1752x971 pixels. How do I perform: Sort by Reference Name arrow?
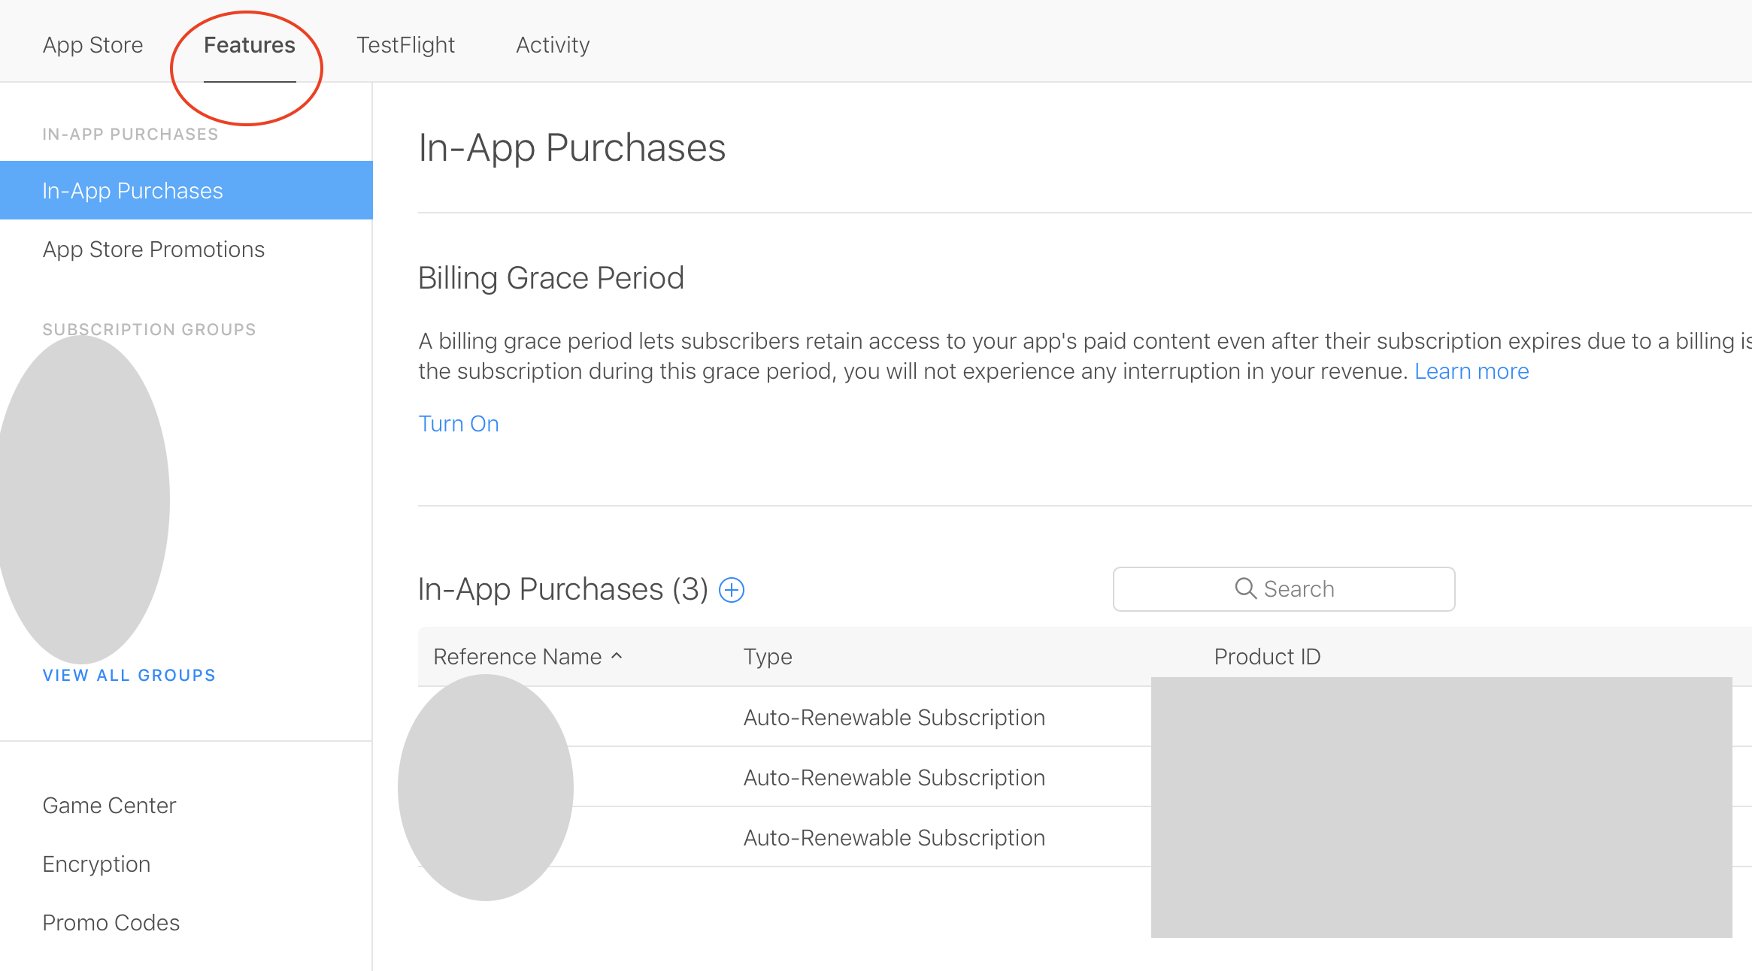pyautogui.click(x=617, y=656)
